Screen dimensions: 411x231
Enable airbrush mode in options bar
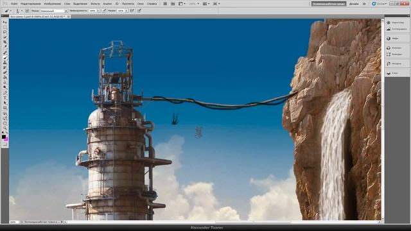point(132,11)
